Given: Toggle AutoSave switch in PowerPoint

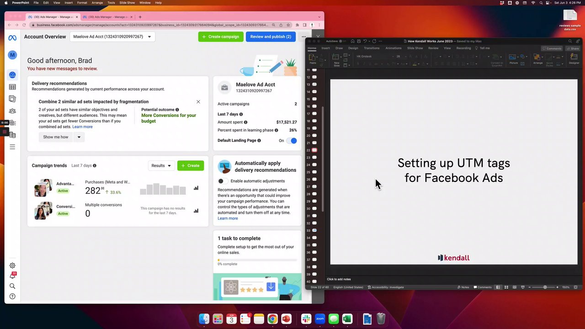Looking at the screenshot, I should (x=343, y=41).
